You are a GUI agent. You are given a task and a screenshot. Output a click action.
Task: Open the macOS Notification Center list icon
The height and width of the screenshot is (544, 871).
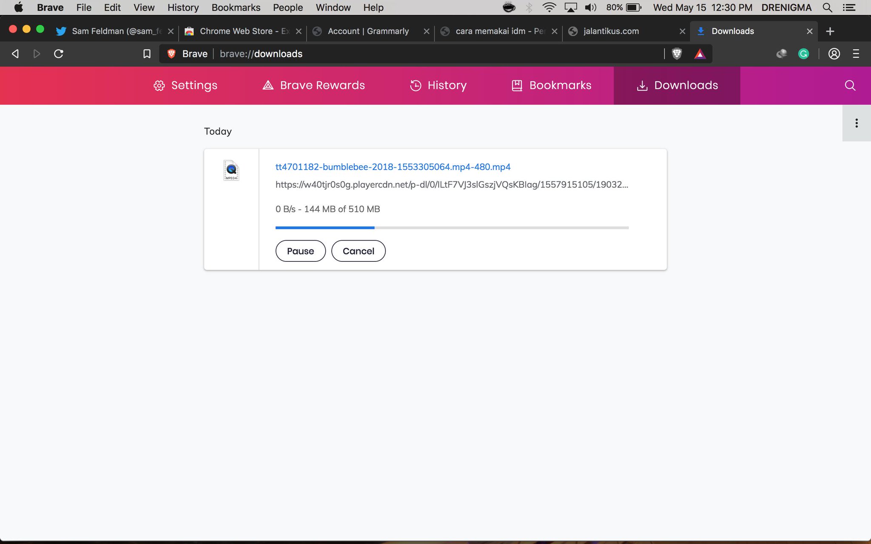point(849,8)
